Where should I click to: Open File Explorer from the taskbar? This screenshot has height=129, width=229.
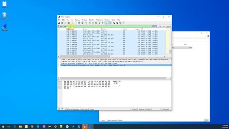pos(20,126)
